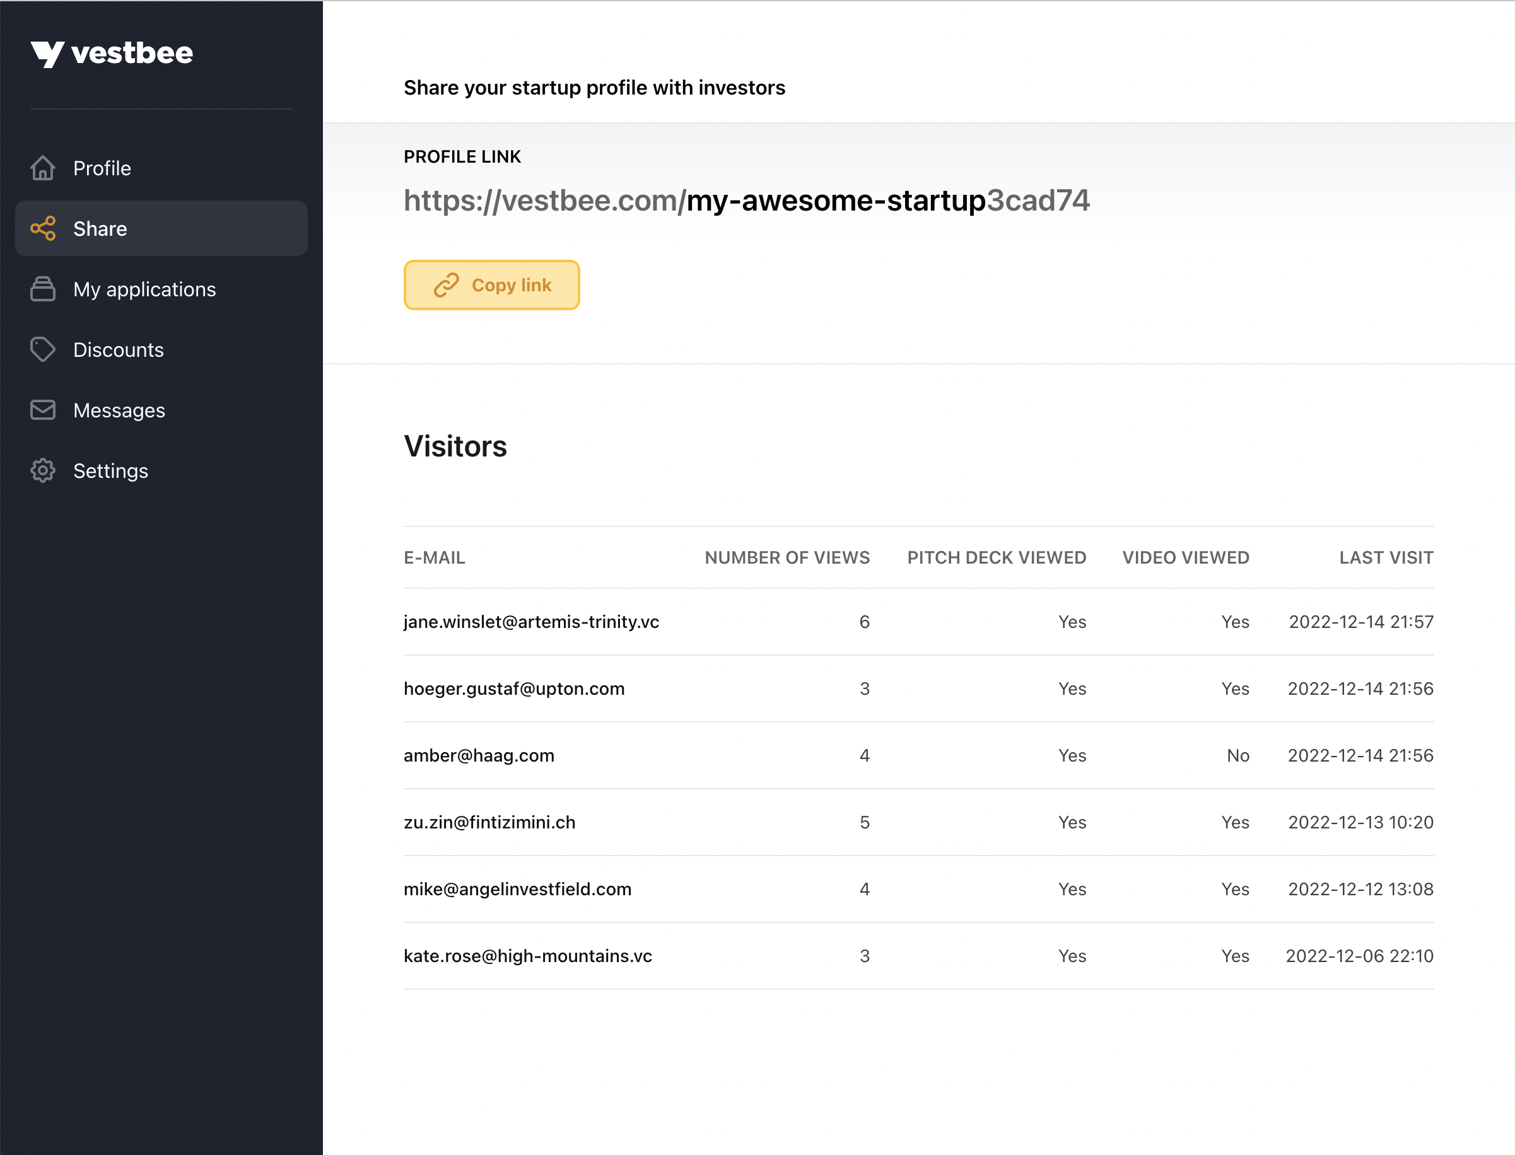Screen dimensions: 1515x1155
Task: Open Messages via the envelope icon
Action: [43, 410]
